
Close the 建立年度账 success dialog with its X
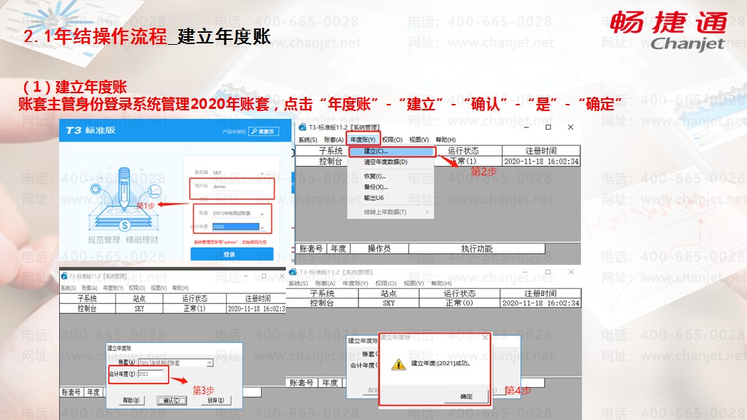coord(485,337)
